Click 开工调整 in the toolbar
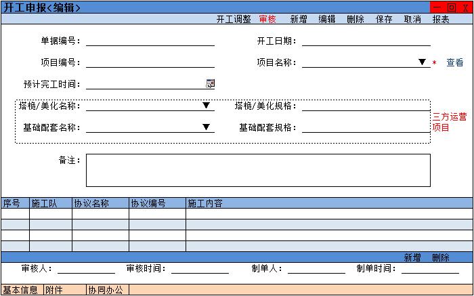The width and height of the screenshot is (474, 296). coord(234,19)
